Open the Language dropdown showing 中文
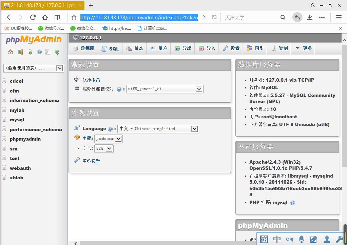Viewport: 347px width, 245px height. tap(158, 129)
